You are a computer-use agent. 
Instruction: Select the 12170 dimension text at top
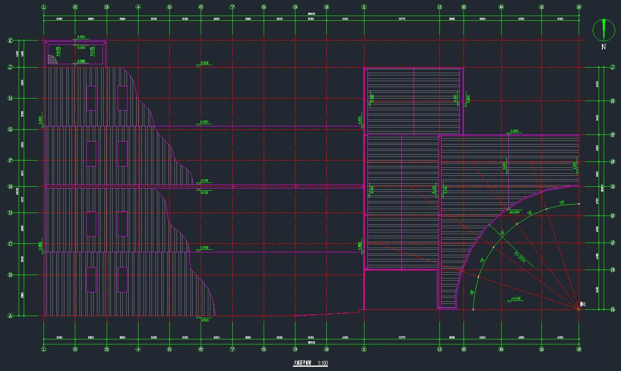(402, 19)
